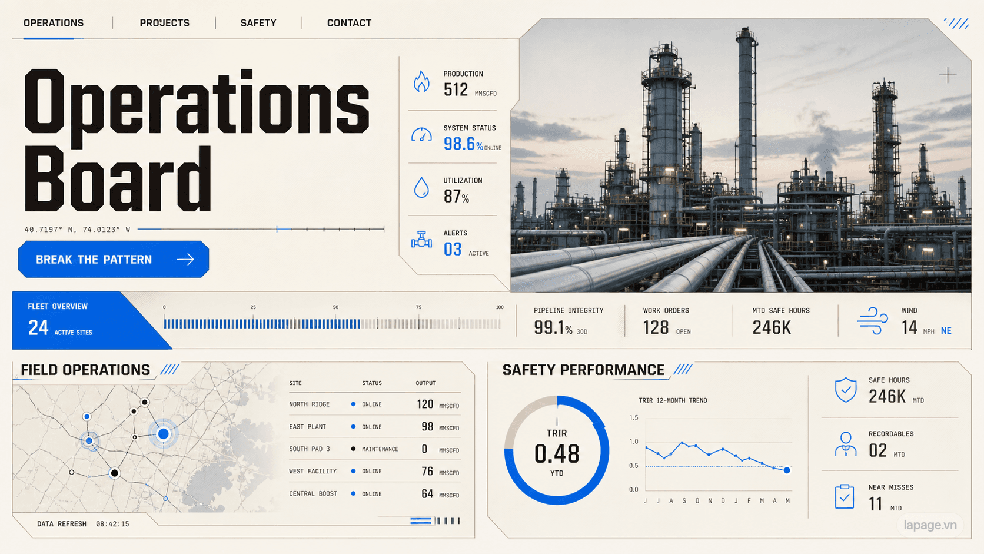Screen dimensions: 984x554
Task: Click the Utilization 87% value
Action: [x=456, y=197]
